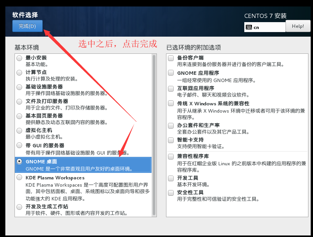Enable 安全性工具 add-on

coord(170,192)
